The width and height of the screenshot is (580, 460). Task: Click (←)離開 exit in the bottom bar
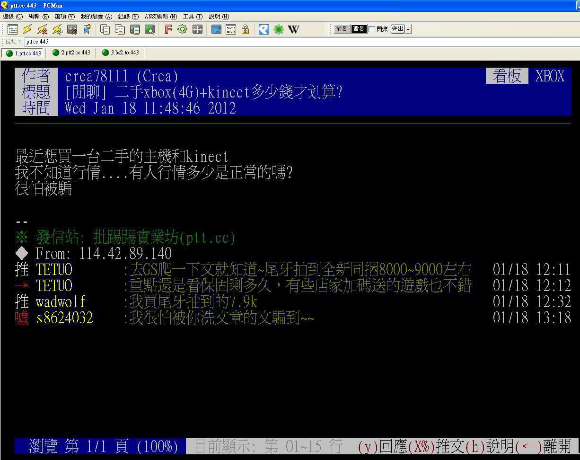pos(543,446)
